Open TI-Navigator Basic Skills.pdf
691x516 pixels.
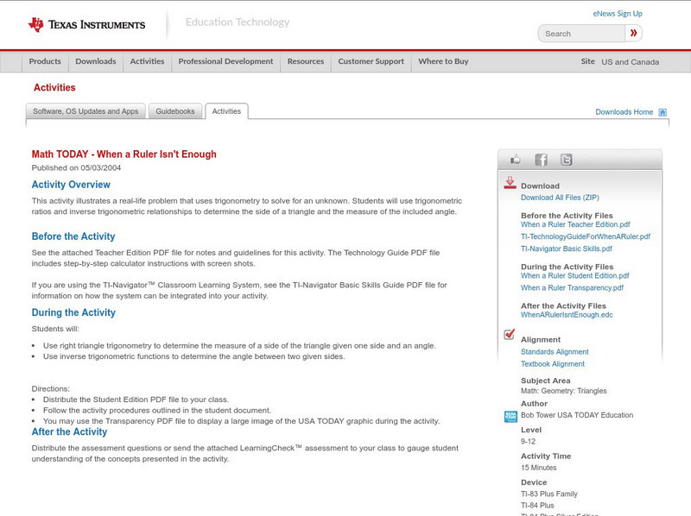click(x=567, y=249)
